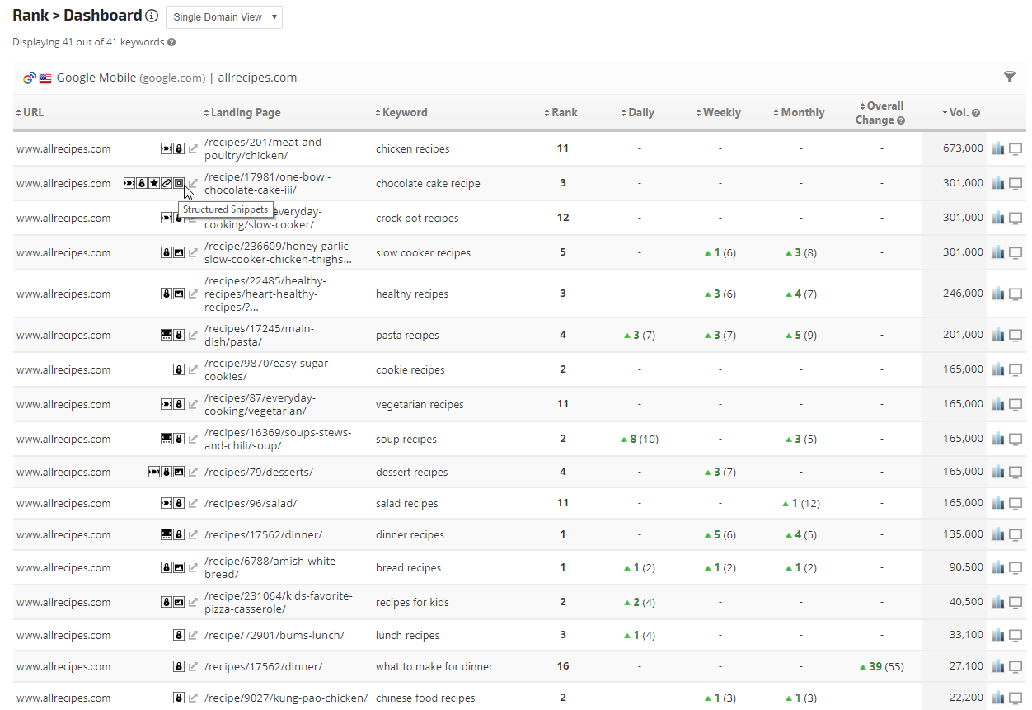Click monitor icon in pasta recipes row

click(x=1016, y=335)
